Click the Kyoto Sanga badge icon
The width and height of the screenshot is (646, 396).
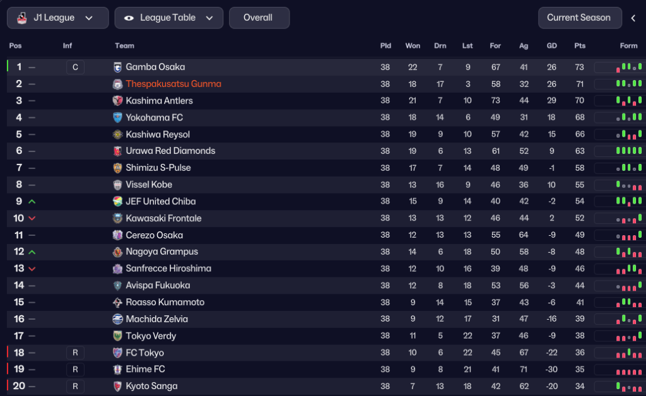click(117, 387)
